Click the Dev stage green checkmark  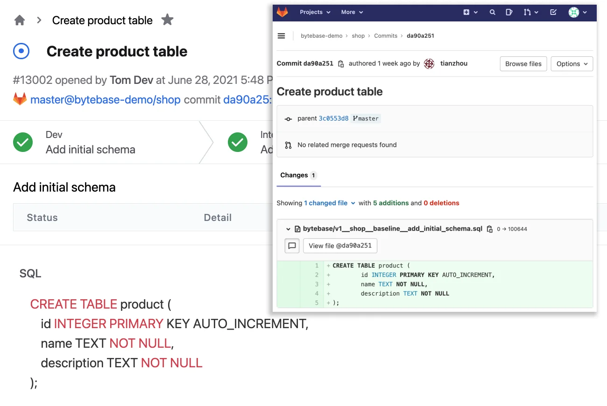[23, 142]
